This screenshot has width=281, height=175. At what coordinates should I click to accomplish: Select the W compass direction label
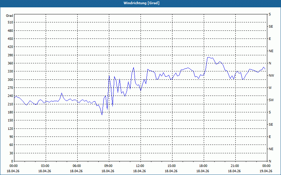point(270,88)
